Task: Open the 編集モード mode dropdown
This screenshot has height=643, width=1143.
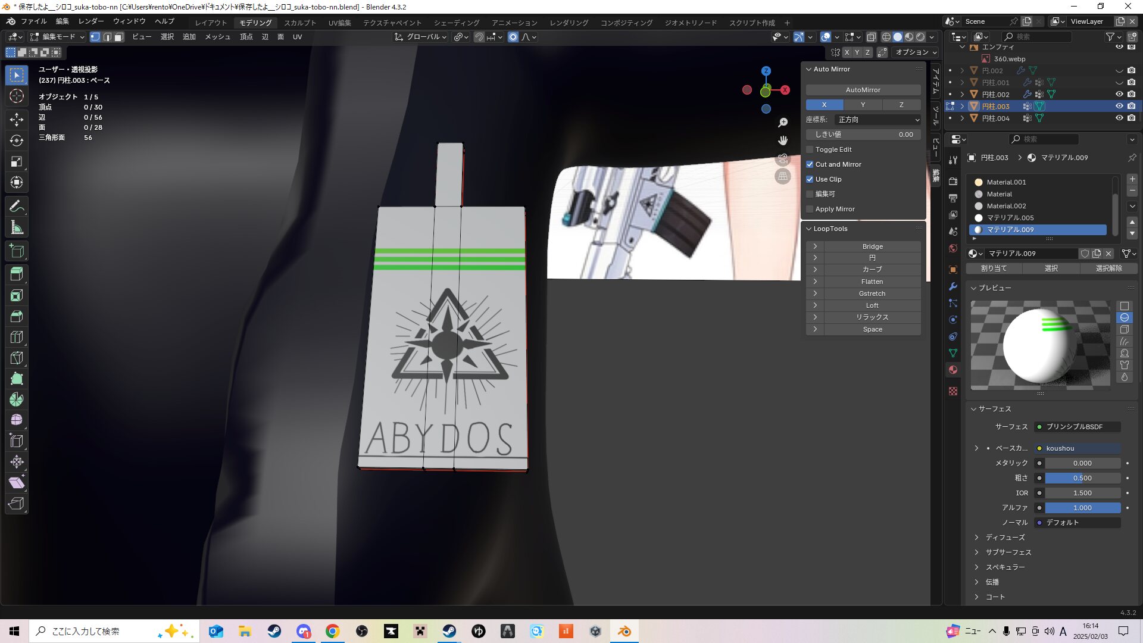Action: (x=58, y=37)
